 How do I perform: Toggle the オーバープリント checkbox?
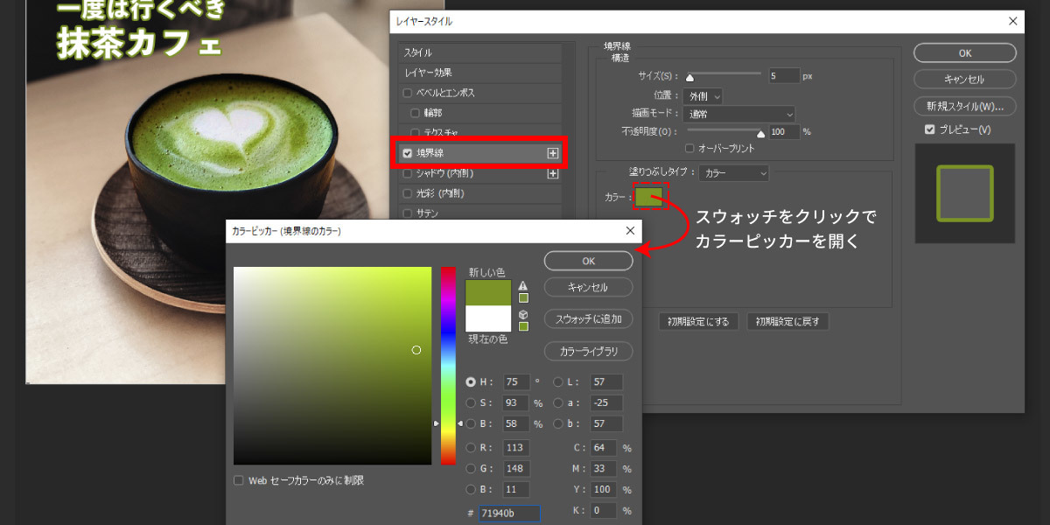click(x=690, y=148)
